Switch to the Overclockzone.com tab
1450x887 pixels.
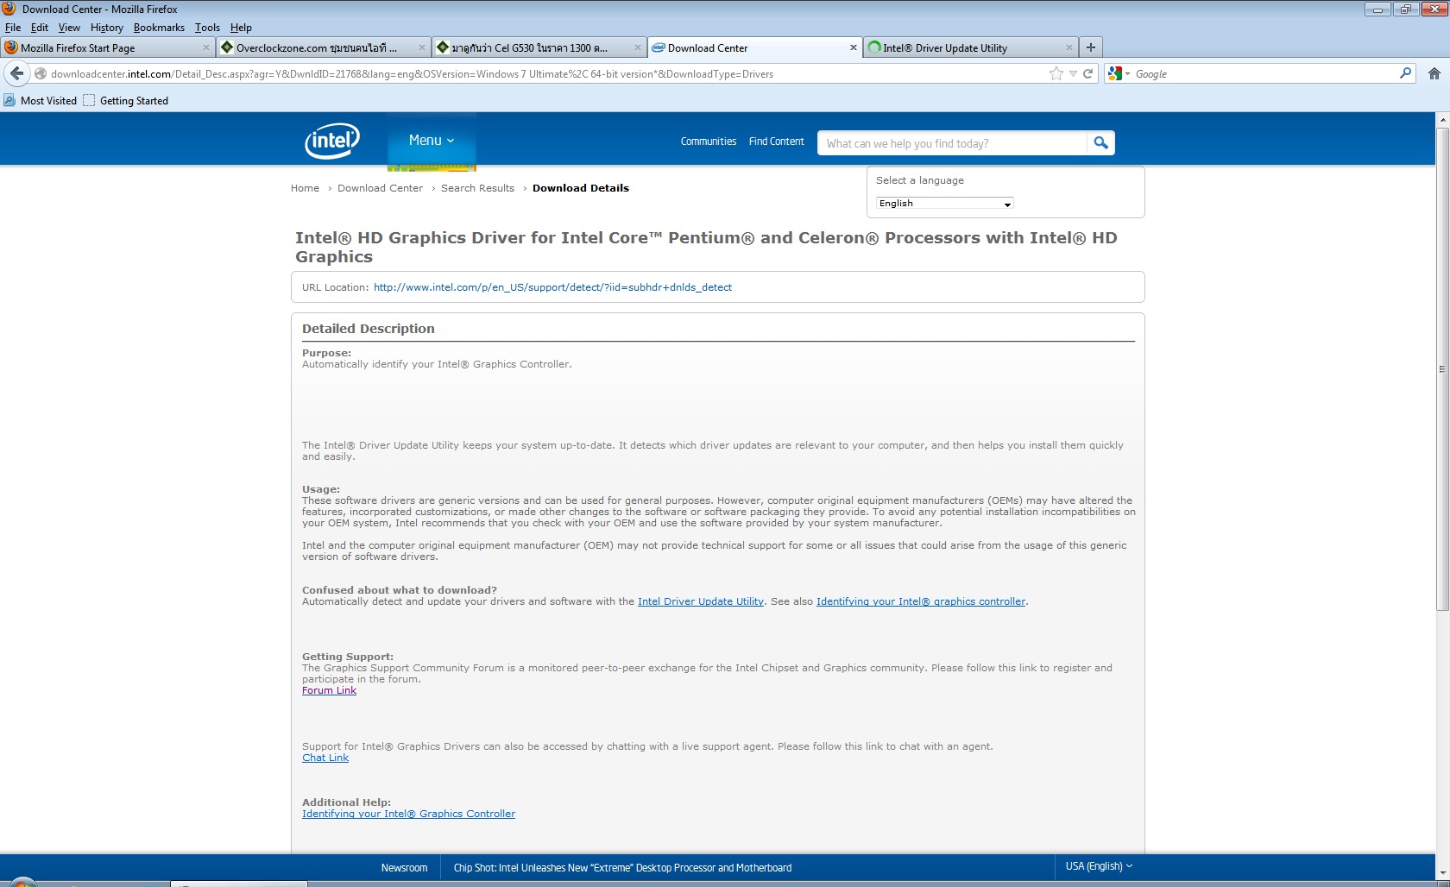point(323,47)
